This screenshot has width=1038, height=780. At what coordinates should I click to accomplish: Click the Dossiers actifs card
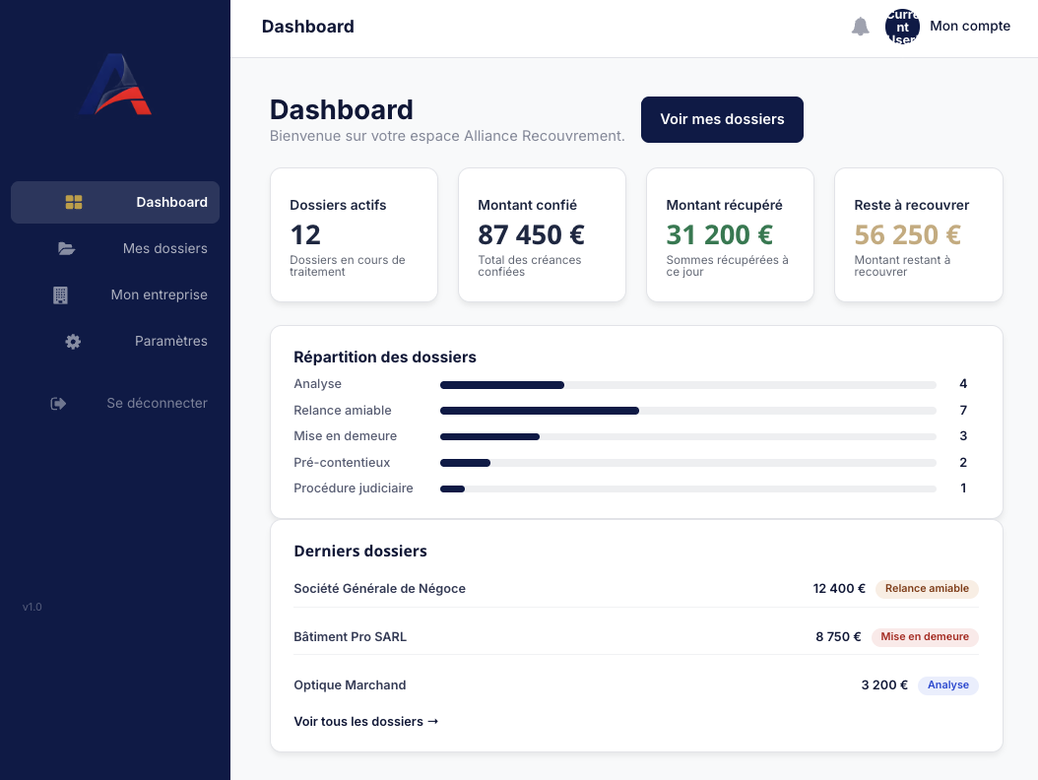[355, 235]
